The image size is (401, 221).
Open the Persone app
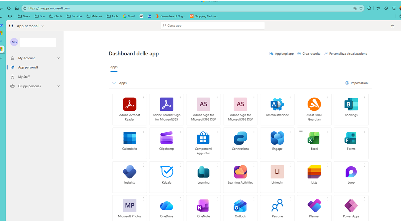(x=277, y=208)
